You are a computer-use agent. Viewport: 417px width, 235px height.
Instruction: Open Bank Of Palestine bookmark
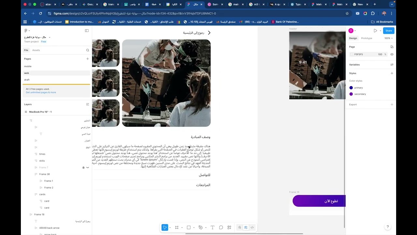[285, 22]
